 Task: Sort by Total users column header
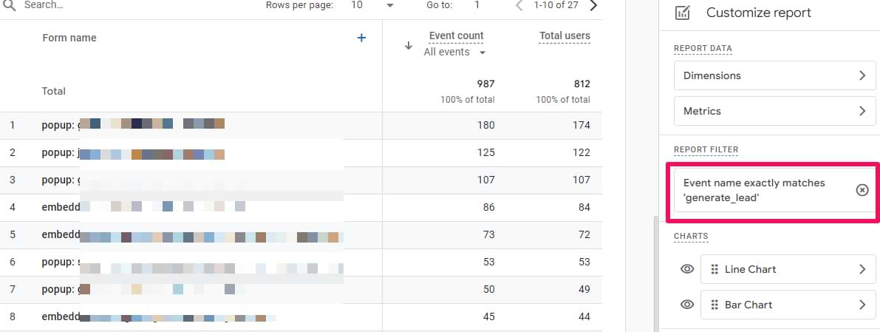pos(565,35)
